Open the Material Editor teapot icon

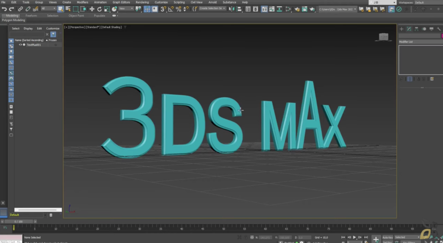(x=297, y=9)
